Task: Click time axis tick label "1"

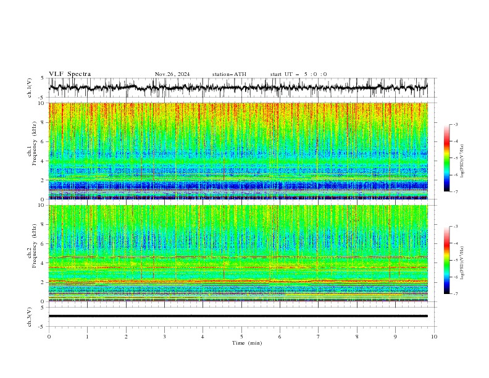Action: coord(87,337)
